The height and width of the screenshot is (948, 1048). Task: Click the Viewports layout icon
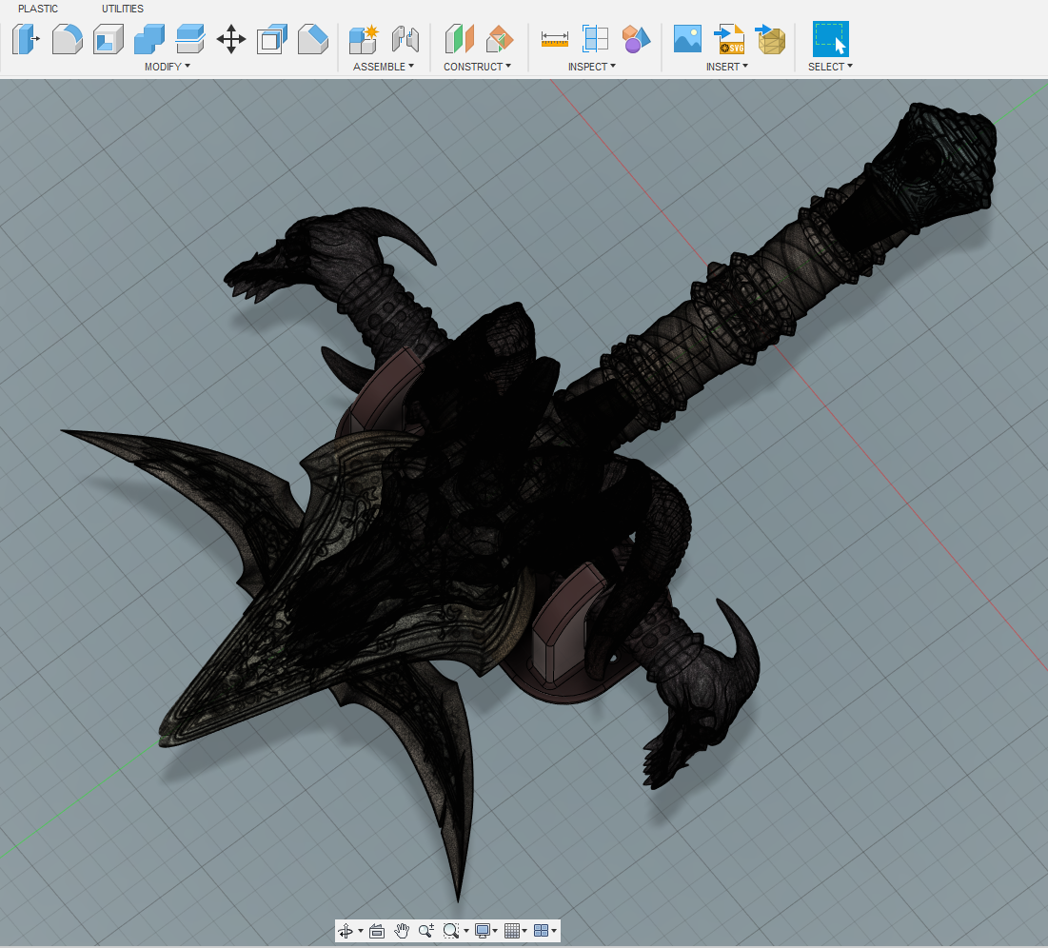click(x=542, y=931)
